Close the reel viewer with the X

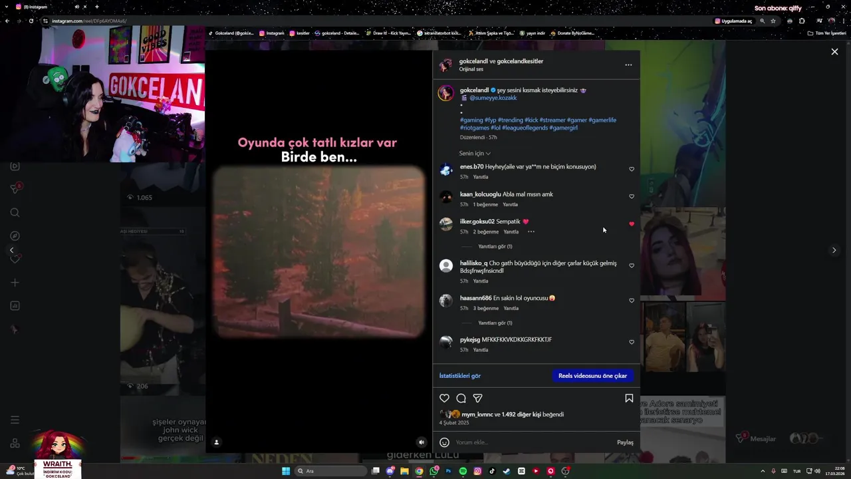tap(834, 52)
